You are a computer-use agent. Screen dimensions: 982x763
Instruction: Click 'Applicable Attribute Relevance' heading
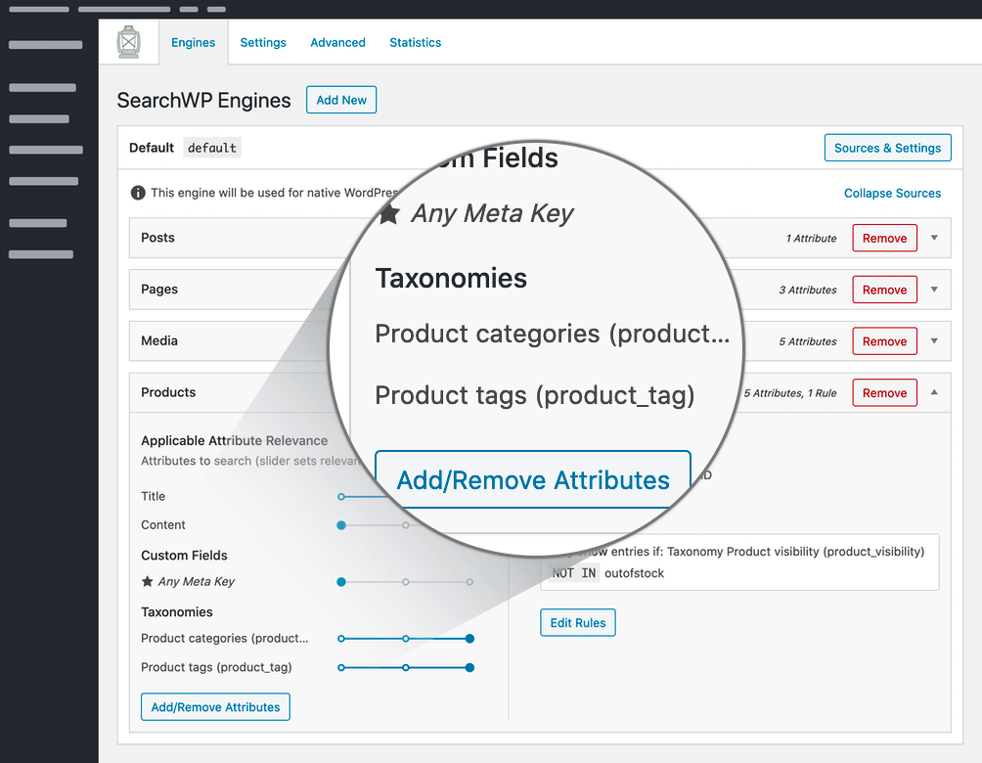point(234,440)
